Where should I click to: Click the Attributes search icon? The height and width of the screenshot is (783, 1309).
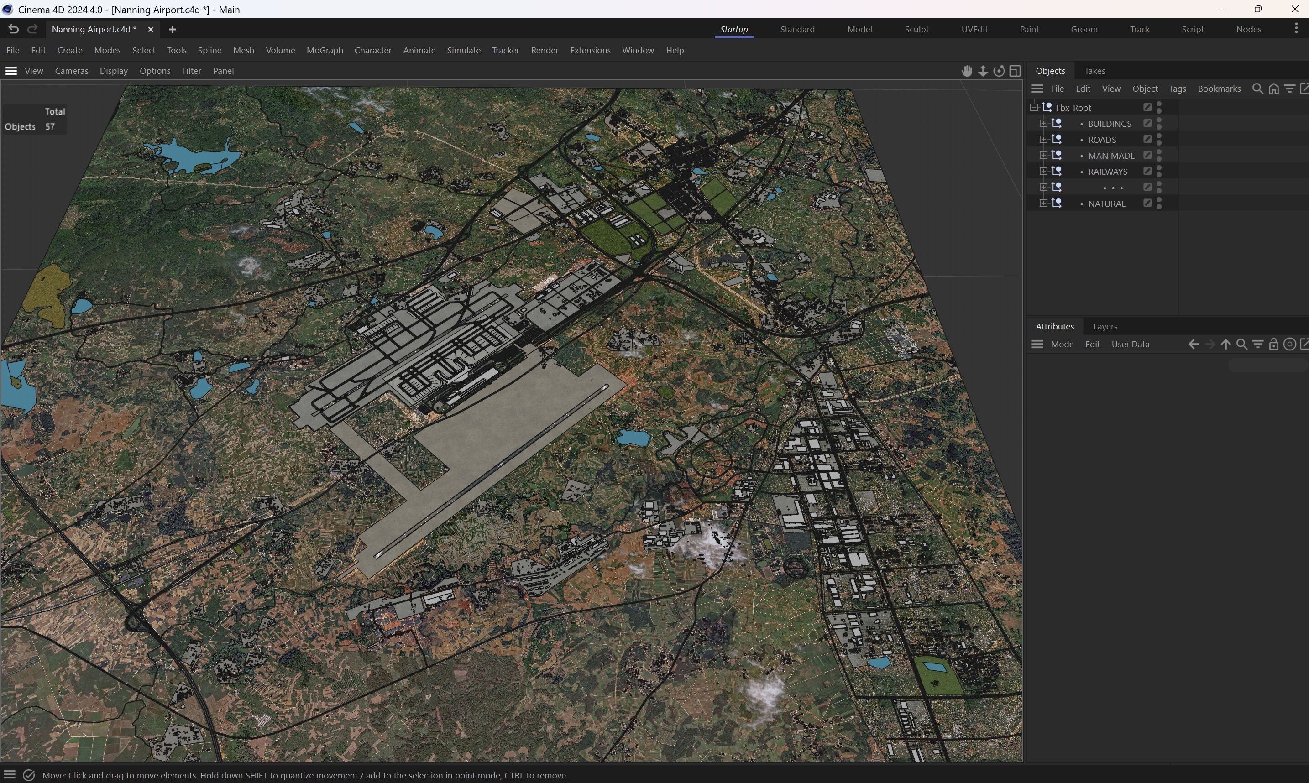pos(1242,344)
